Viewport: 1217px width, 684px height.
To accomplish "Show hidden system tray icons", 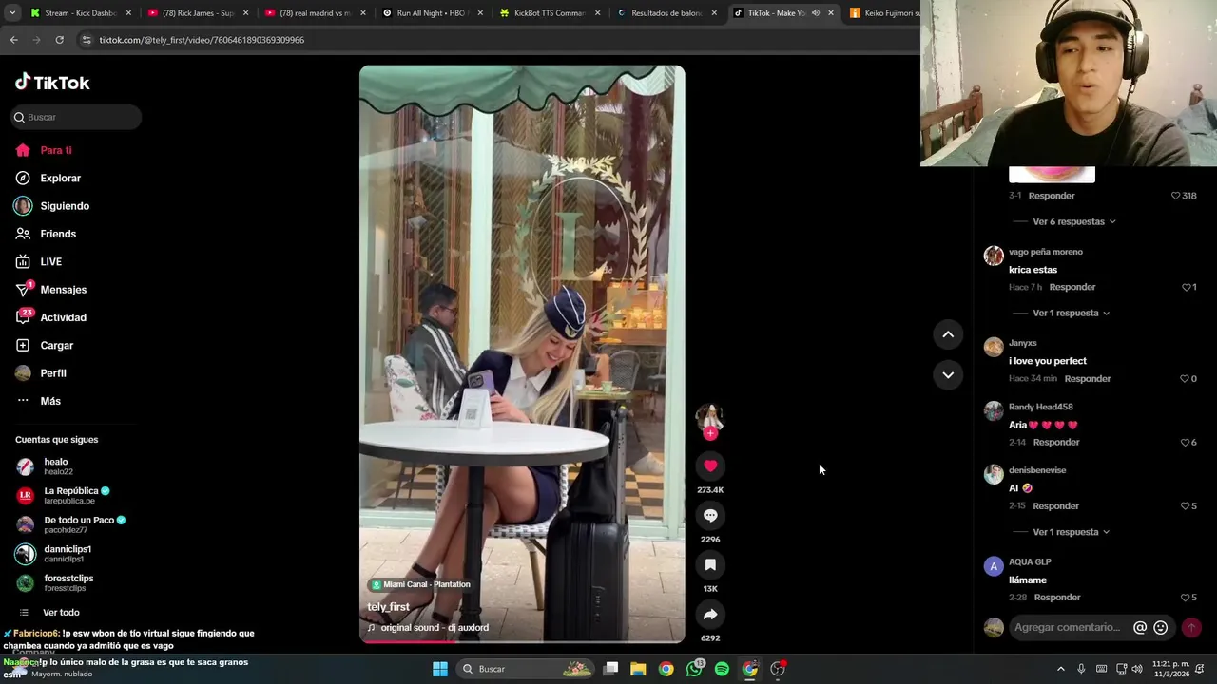I will (1061, 669).
